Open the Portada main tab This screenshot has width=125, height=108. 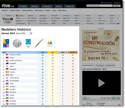coord(23,6)
